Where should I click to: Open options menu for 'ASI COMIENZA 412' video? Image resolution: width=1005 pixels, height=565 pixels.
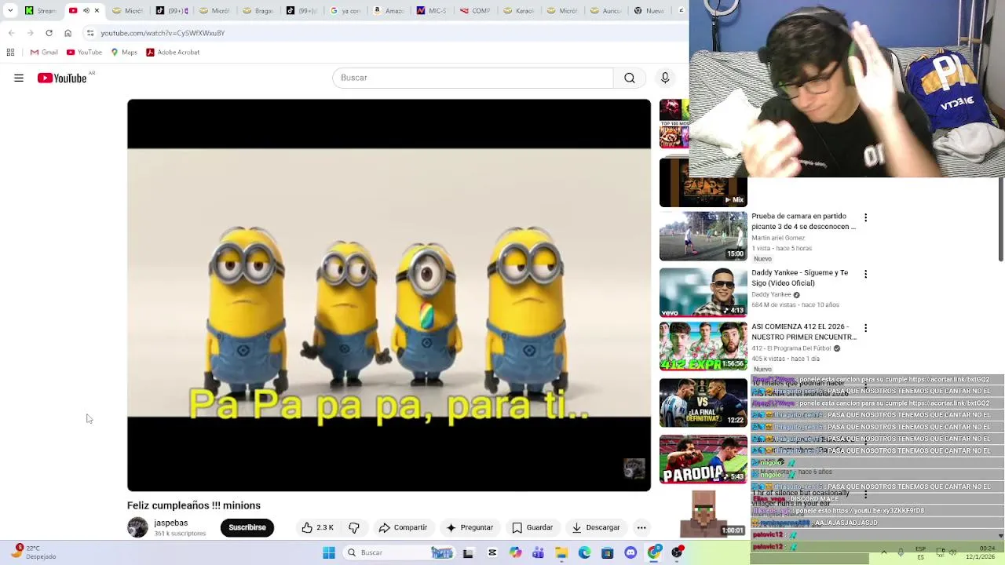click(865, 328)
